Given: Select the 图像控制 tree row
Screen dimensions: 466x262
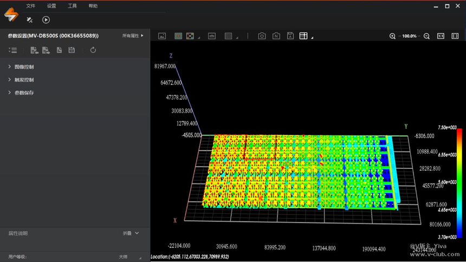Looking at the screenshot, I should (x=75, y=67).
